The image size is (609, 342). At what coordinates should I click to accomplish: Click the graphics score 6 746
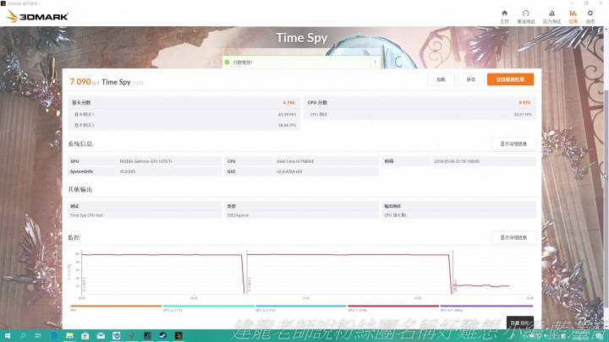(289, 103)
